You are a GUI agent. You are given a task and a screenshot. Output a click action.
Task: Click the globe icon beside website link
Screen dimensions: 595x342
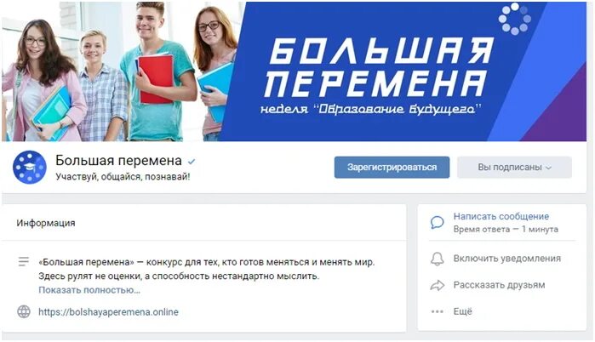coord(24,311)
